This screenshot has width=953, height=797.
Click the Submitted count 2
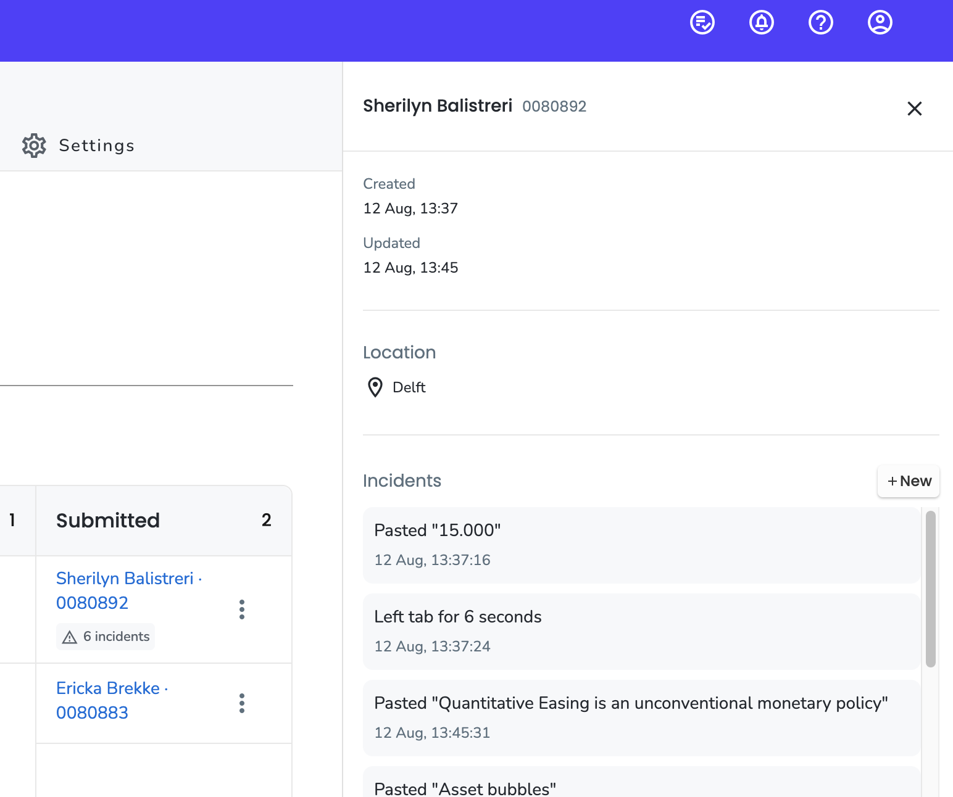click(x=267, y=520)
